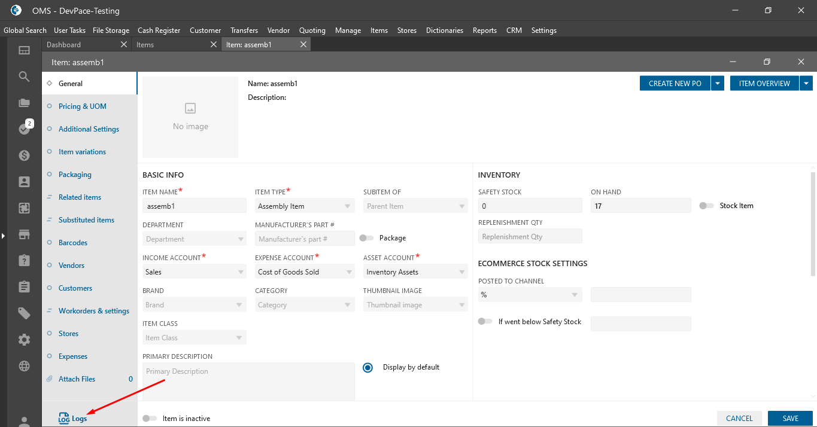Expand the Create New PO arrow dropdown
817x427 pixels.
(718, 84)
